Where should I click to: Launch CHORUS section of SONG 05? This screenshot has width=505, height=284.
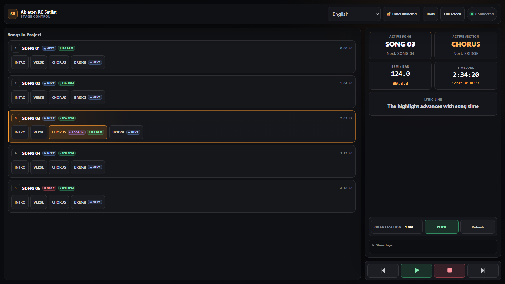tap(59, 202)
